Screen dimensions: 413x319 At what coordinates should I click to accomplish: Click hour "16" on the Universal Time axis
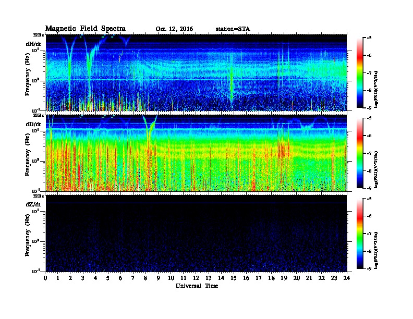click(246, 278)
